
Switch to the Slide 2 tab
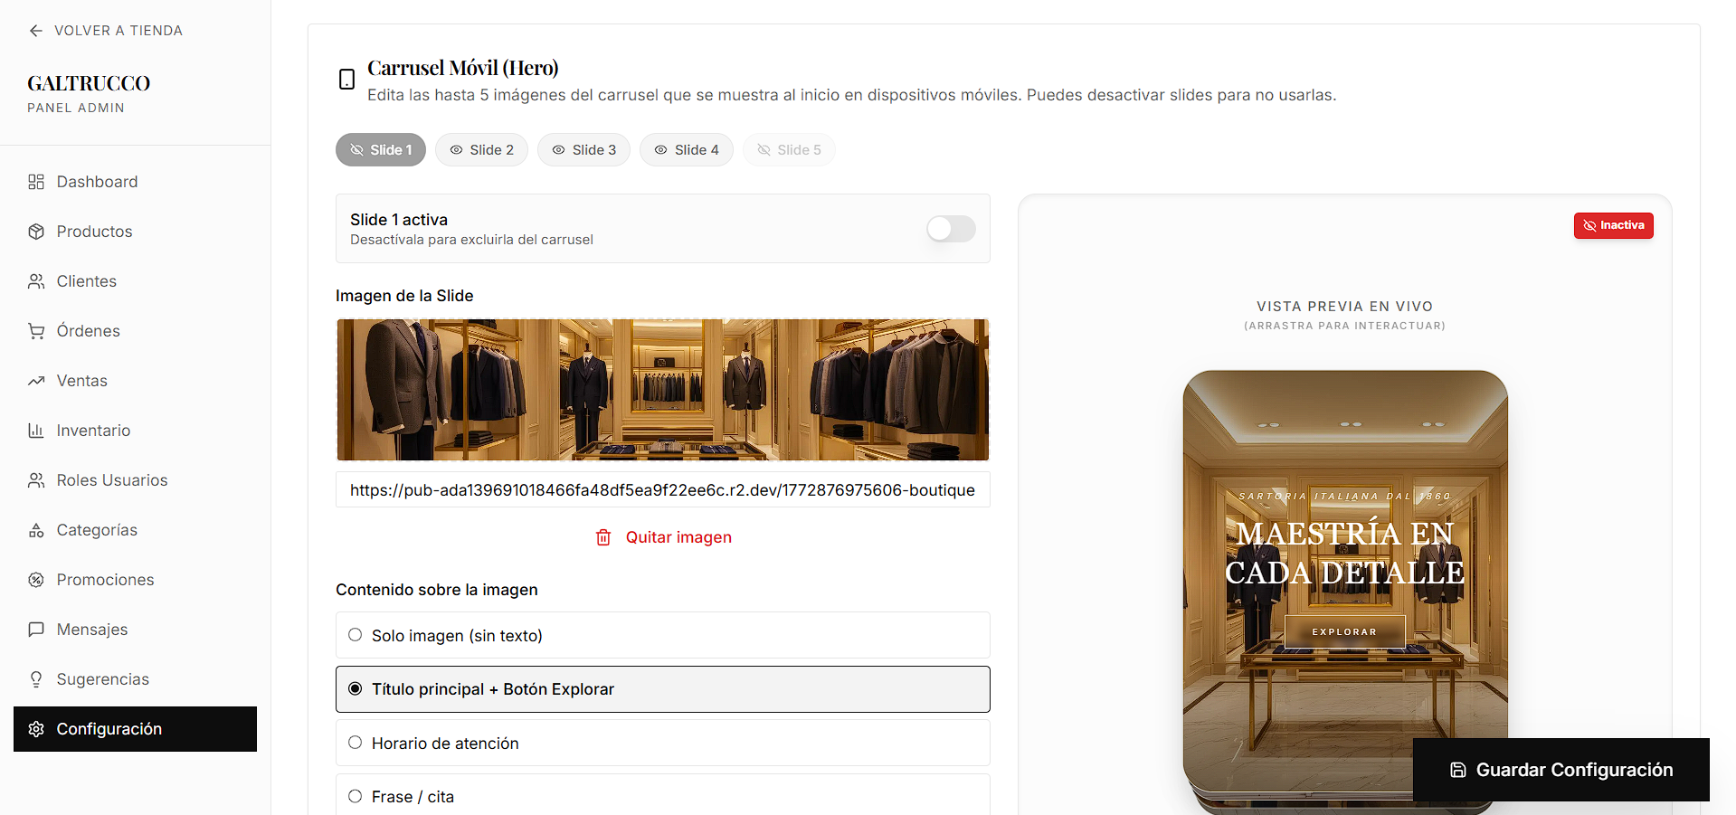click(481, 150)
